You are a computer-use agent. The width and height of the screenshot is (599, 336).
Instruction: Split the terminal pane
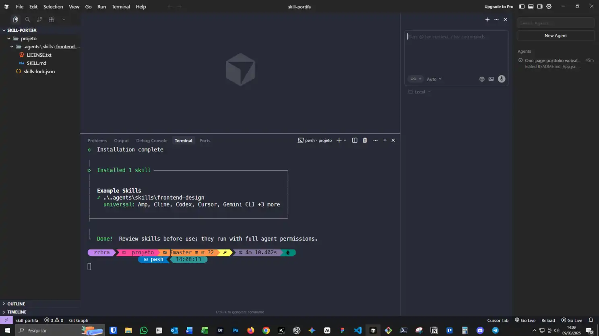[x=355, y=140]
